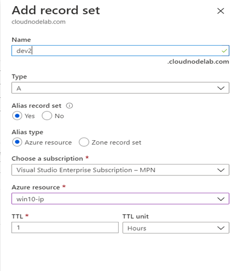Open the TTL unit dropdown showing Hours
The image size is (239, 271).
pyautogui.click(x=176, y=228)
